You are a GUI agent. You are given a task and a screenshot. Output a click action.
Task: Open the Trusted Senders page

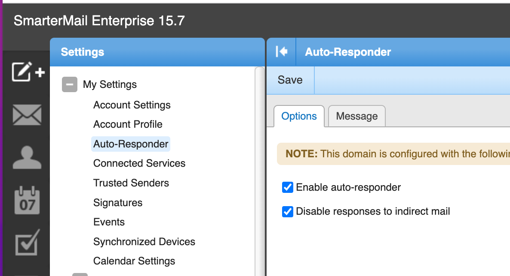pos(131,183)
